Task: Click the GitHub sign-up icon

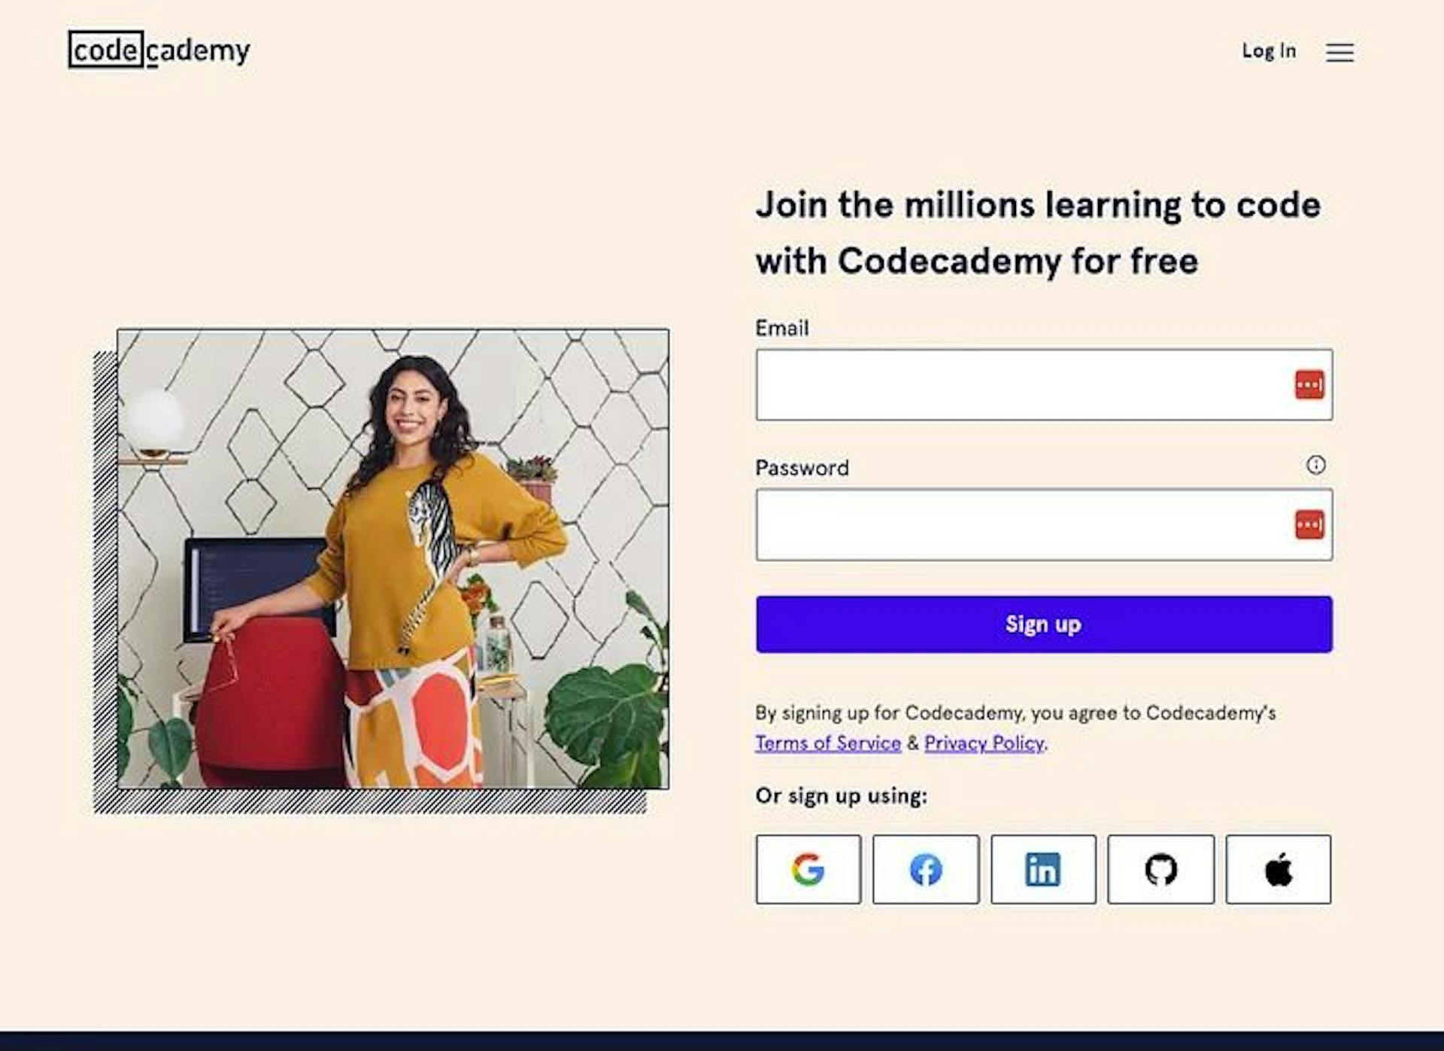Action: click(x=1159, y=870)
